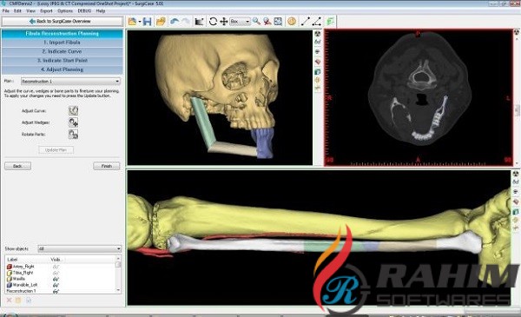Viewport: 521px width, 317px height.
Task: Click the Back button
Action: pyautogui.click(x=17, y=166)
